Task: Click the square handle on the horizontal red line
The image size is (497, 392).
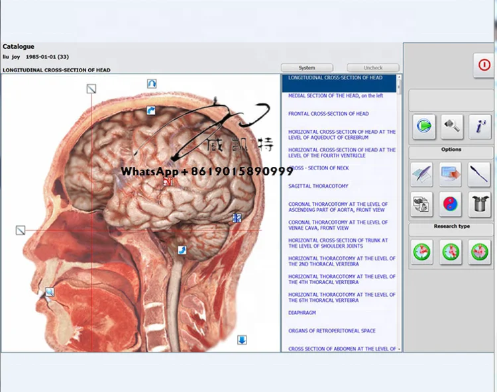Action: (x=21, y=230)
